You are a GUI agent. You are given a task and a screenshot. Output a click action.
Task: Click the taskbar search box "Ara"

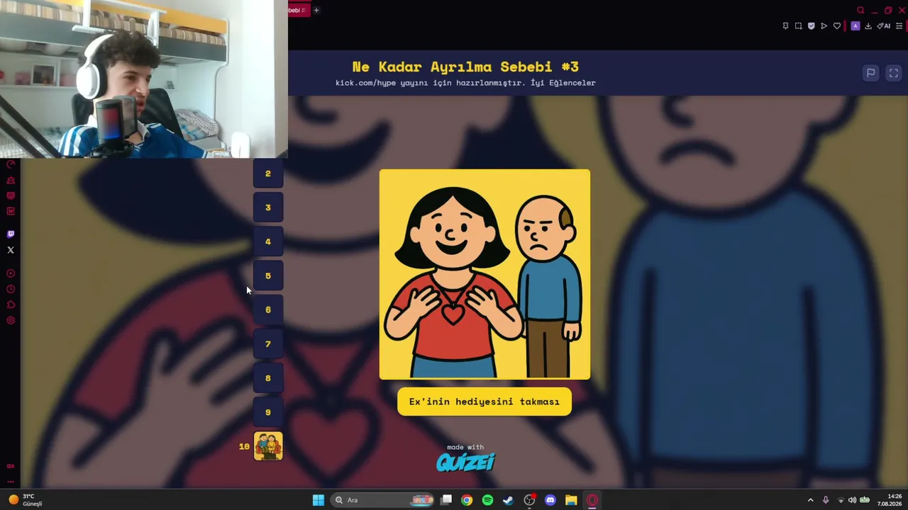[x=383, y=500]
